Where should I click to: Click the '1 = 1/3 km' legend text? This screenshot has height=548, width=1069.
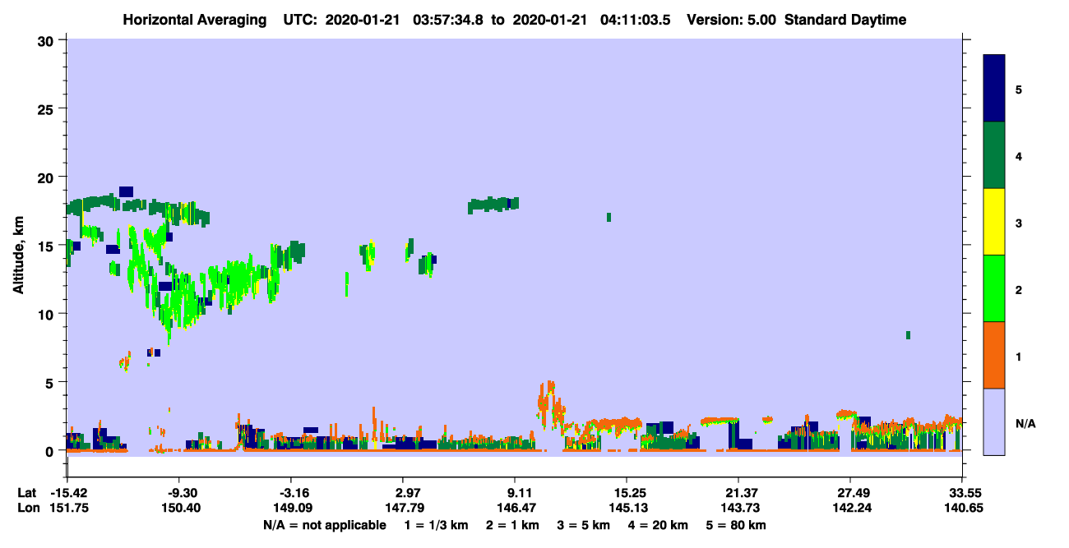pyautogui.click(x=438, y=525)
